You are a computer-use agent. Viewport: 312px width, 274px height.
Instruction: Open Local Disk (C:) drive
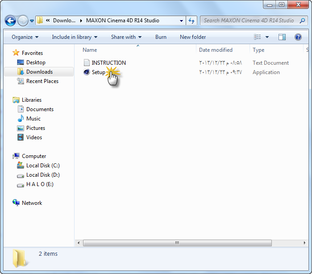[42, 166]
